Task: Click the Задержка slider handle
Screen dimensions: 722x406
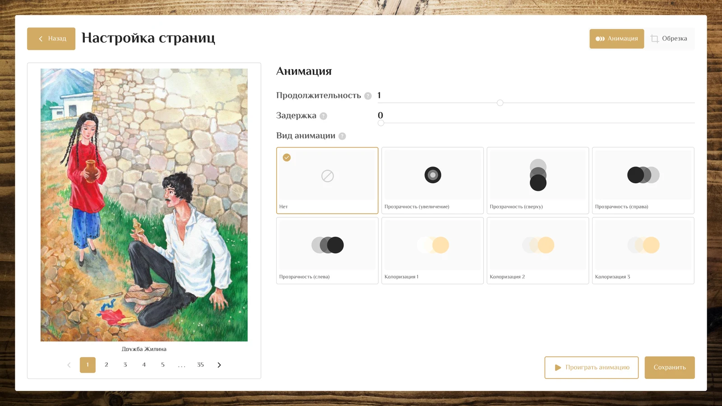Action: click(381, 123)
